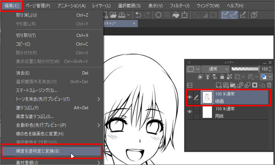Open the layer color blue swatch
The height and width of the screenshot is (165, 275).
[264, 77]
